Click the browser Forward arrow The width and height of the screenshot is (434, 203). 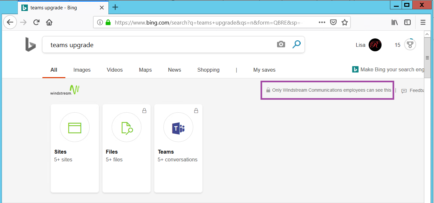23,22
